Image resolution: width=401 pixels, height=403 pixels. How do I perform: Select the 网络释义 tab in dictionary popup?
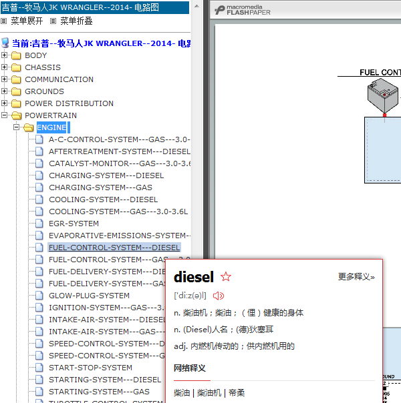click(190, 368)
